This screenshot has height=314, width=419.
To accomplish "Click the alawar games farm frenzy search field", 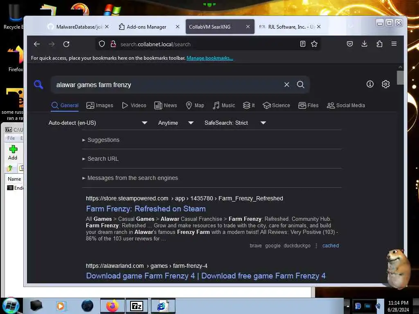I will click(167, 85).
